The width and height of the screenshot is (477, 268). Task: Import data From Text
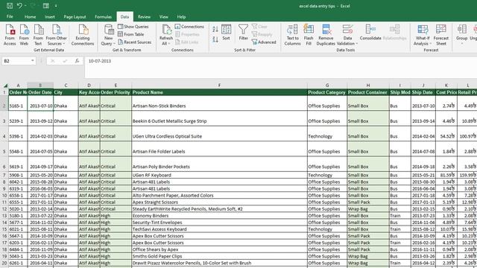pyautogui.click(x=38, y=35)
